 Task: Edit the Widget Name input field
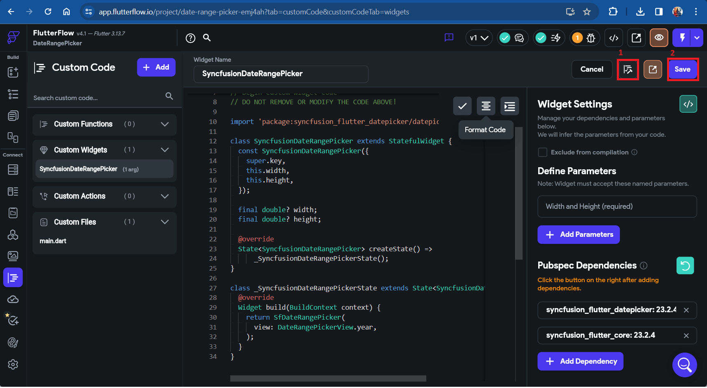[x=281, y=74]
